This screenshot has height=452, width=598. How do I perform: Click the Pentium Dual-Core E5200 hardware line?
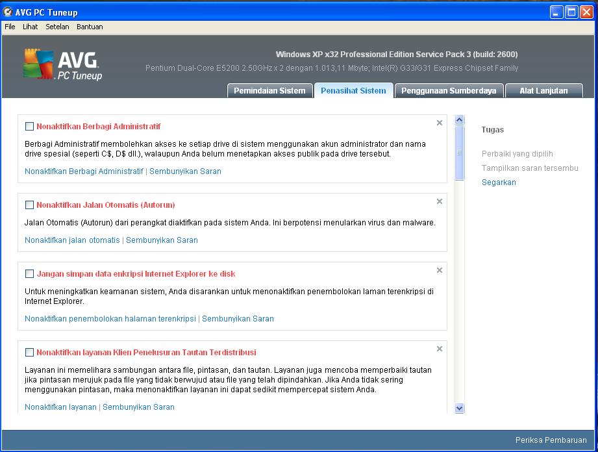[332, 68]
